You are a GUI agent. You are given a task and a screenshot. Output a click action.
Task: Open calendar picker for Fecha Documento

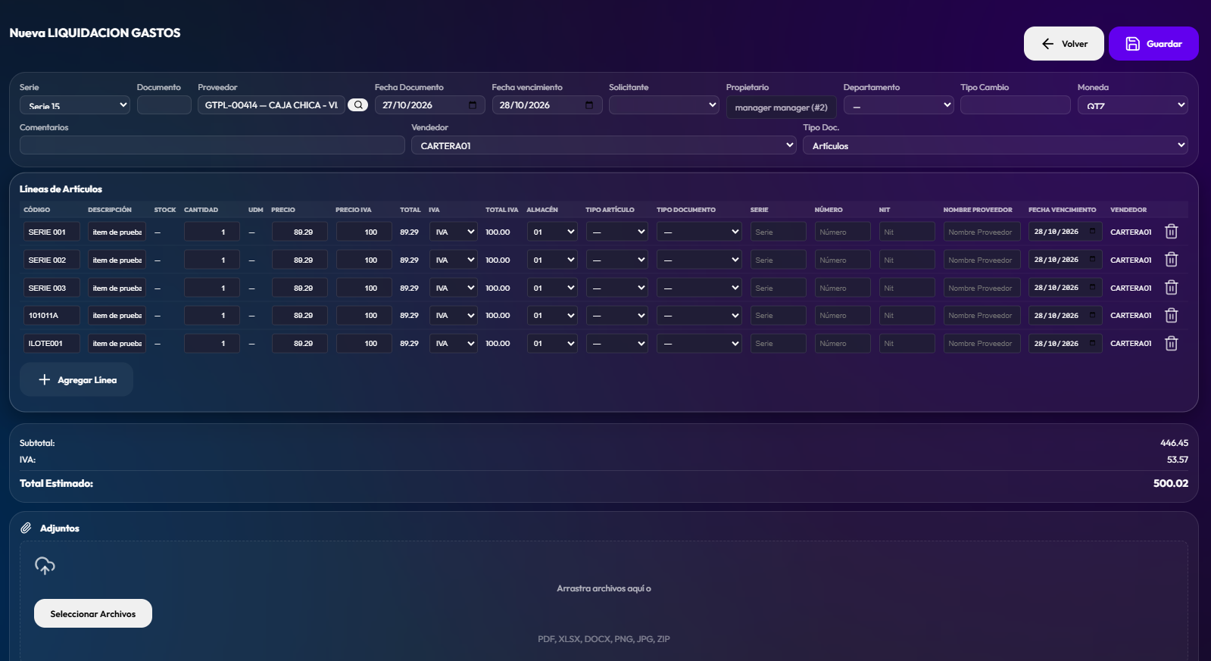[x=473, y=105]
